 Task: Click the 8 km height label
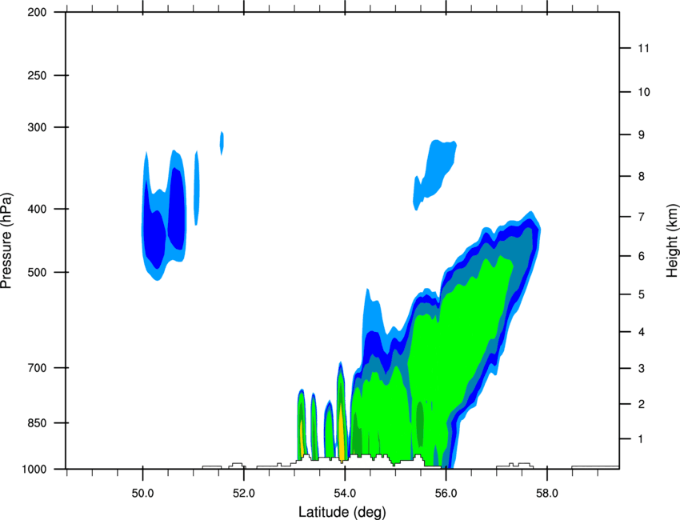tap(642, 177)
